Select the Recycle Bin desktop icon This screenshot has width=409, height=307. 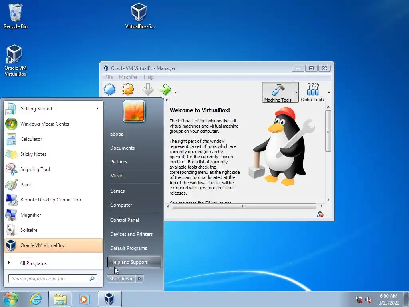pyautogui.click(x=16, y=16)
